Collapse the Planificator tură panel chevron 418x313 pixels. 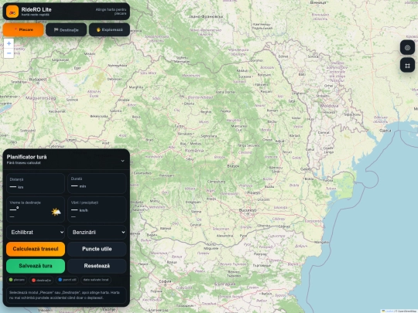point(122,161)
